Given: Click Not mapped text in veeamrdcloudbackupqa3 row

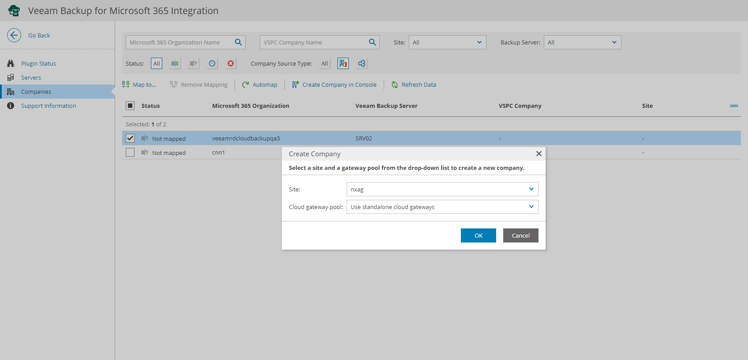Looking at the screenshot, I should pos(169,139).
